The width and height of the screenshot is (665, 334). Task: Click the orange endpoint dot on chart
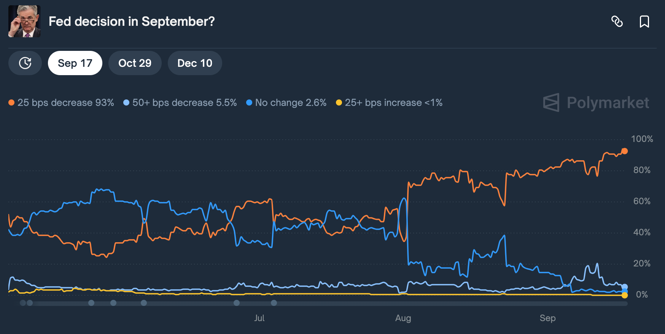point(624,151)
